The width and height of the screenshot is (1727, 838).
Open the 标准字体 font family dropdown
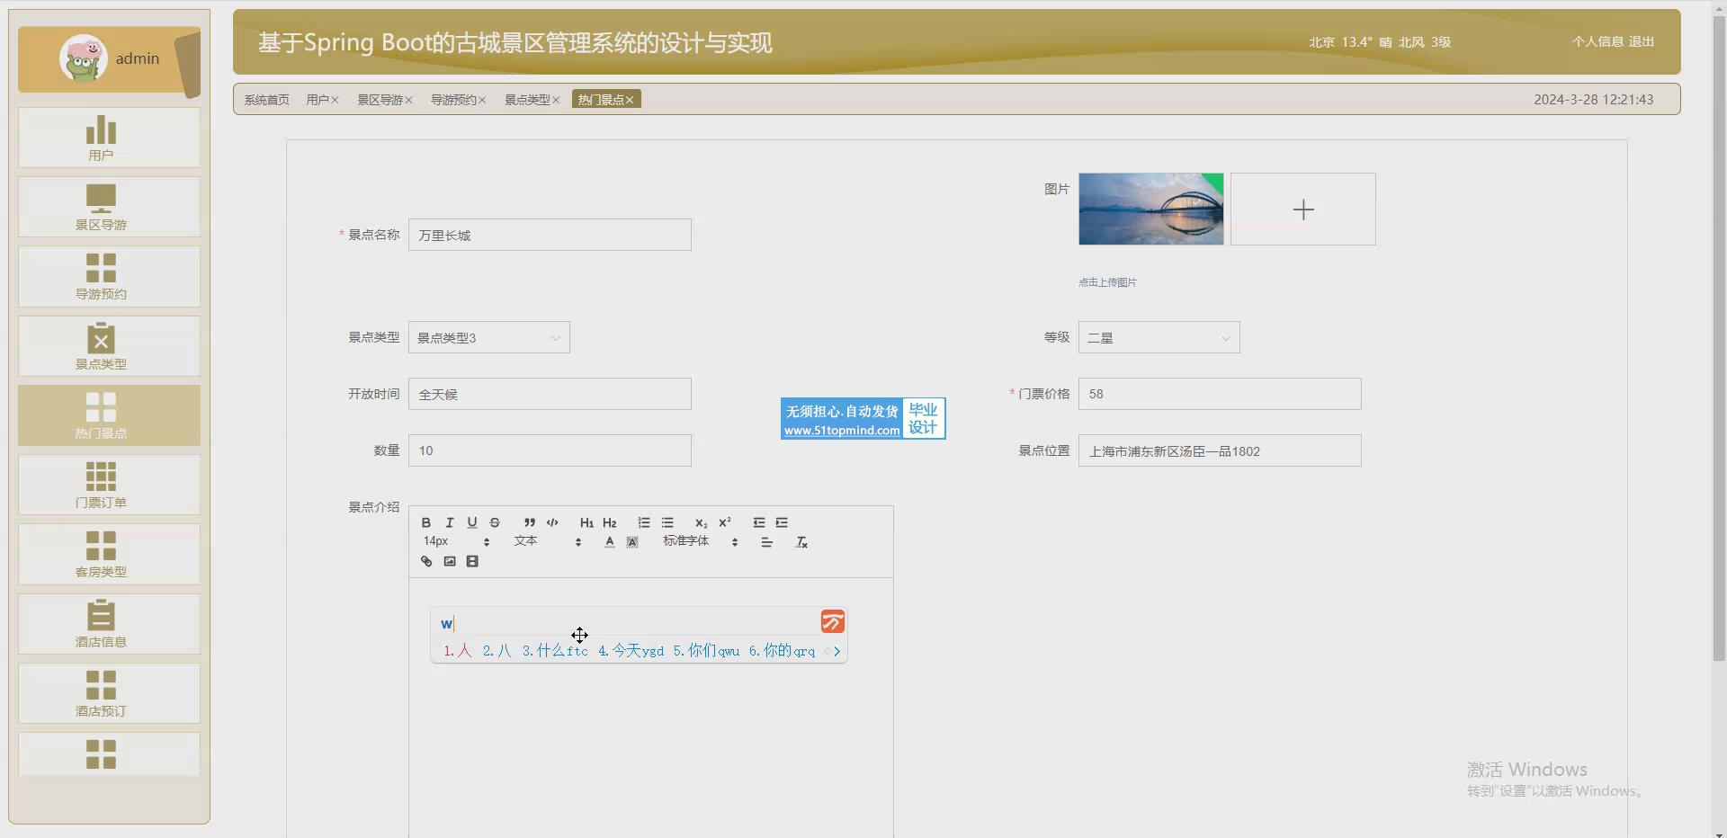(701, 541)
